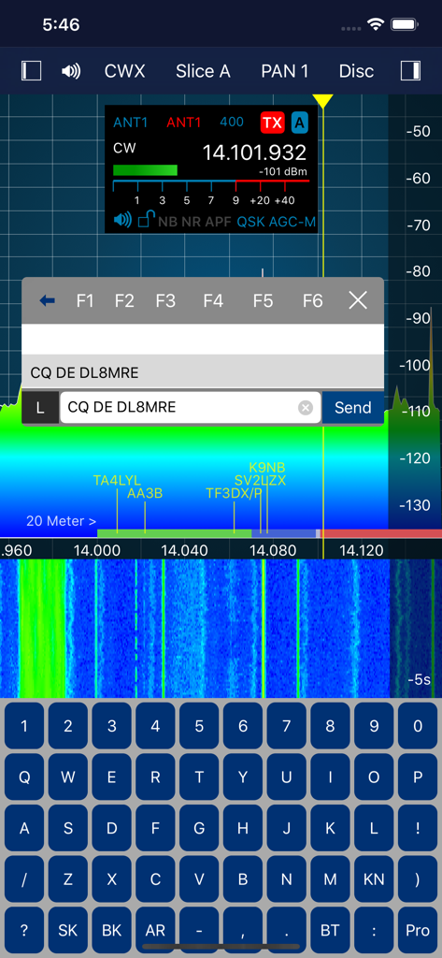Tap the speaker icon in top toolbar
Screen dimensions: 442x958
click(x=71, y=71)
